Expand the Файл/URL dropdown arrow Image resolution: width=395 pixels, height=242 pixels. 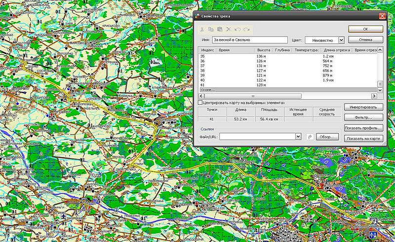click(x=298, y=137)
